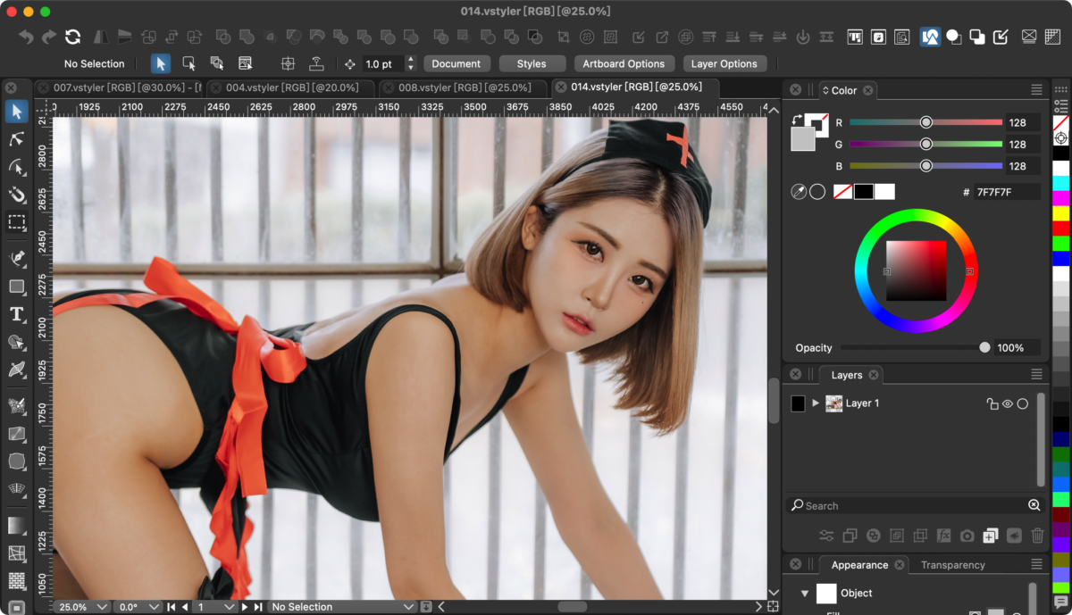Toggle the stamp icon in context bar

[x=316, y=63]
